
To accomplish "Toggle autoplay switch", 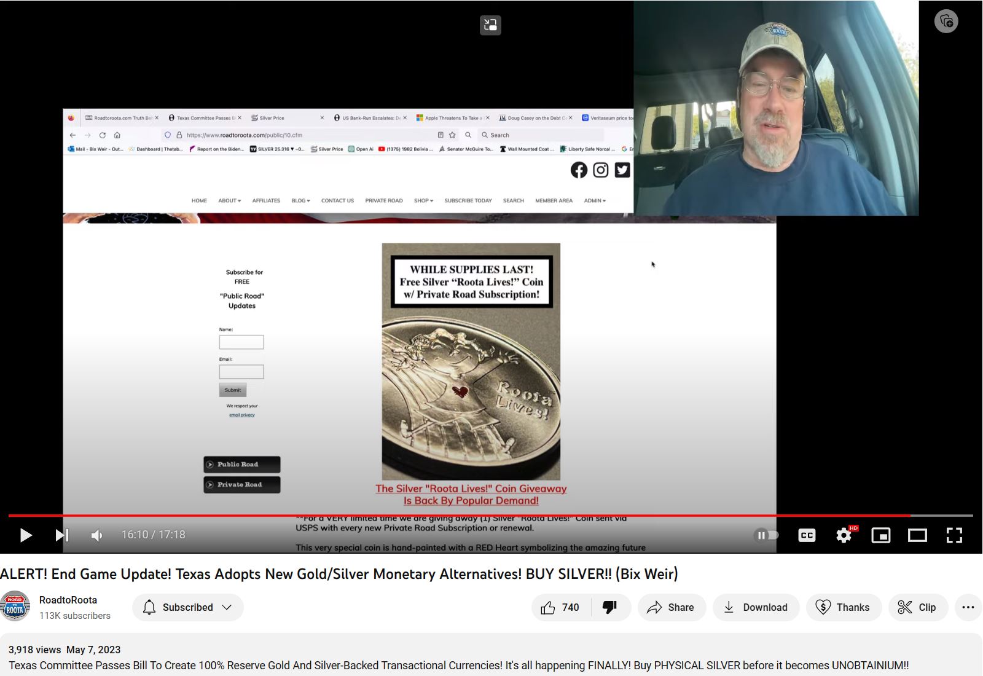I will point(766,535).
